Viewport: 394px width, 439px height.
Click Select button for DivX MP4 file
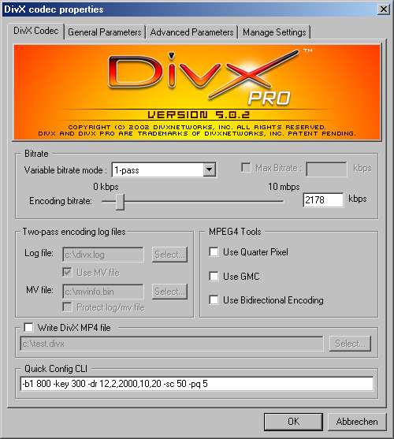click(x=350, y=344)
